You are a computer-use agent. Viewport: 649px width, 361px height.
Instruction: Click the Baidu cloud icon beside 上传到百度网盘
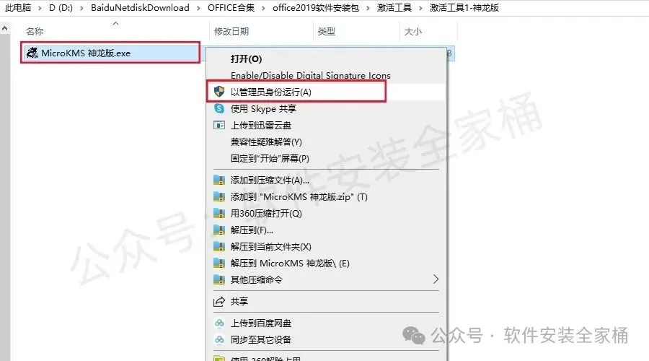pos(219,323)
